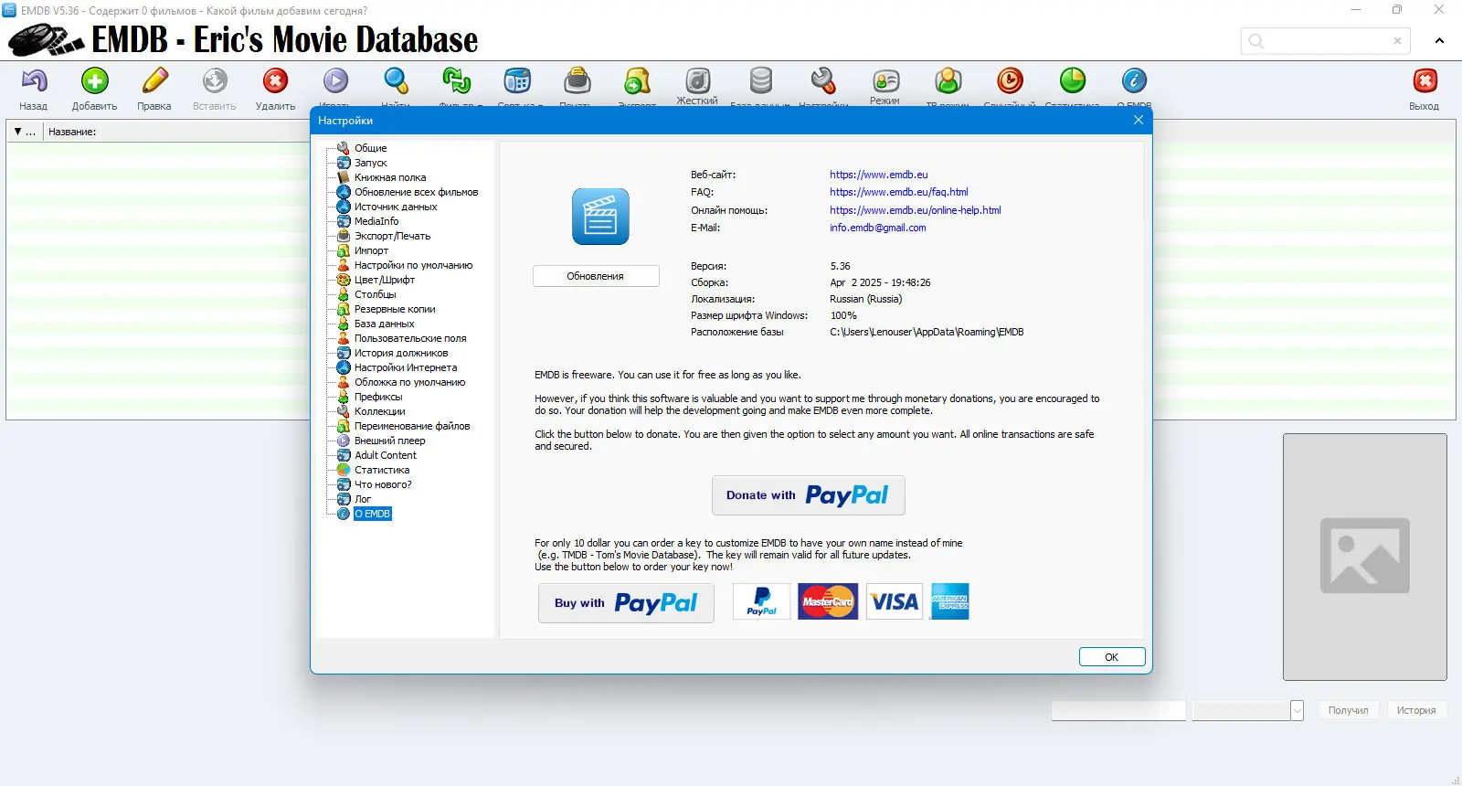
Task: Click the main search input field
Action: 1326,41
